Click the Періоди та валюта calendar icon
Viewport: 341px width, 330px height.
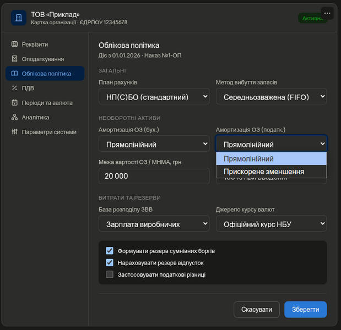point(14,102)
